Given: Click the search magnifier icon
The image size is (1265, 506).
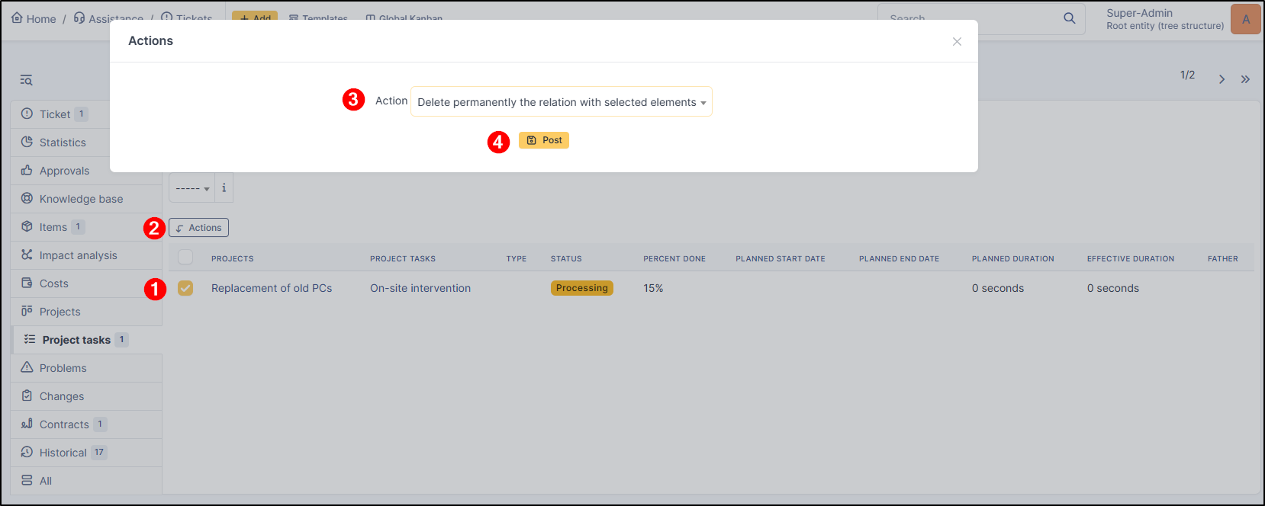Looking at the screenshot, I should click(1069, 18).
